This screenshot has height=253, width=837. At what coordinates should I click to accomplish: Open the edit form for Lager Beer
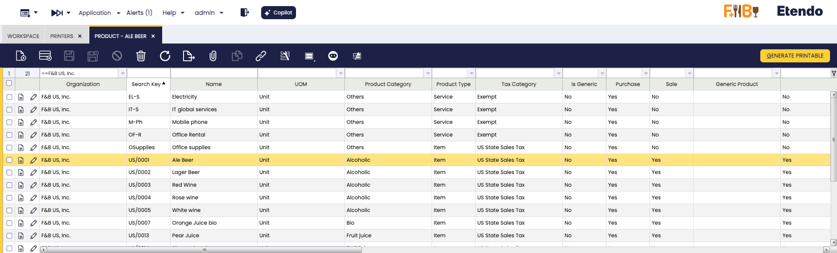(x=34, y=173)
